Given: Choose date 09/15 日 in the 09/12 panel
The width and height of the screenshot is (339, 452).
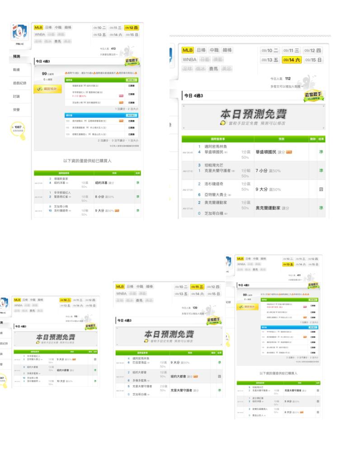Looking at the screenshot, I should point(132,35).
